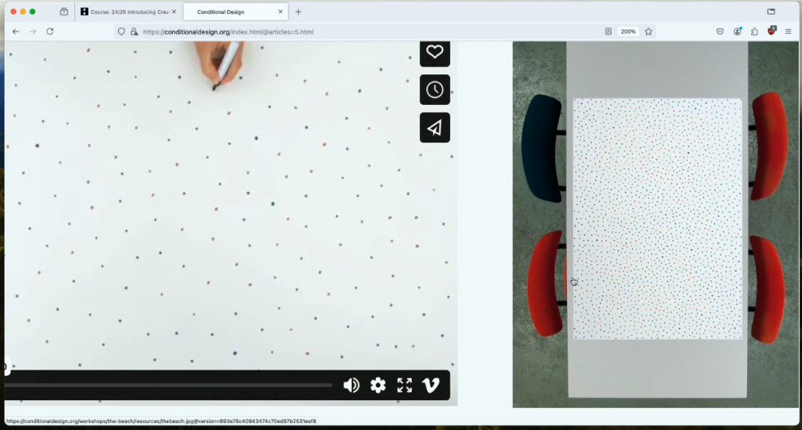Add video to Watch Later with clock icon
This screenshot has height=430, width=802.
435,90
